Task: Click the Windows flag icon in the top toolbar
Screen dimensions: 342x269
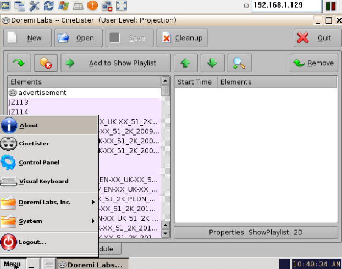Action: pyautogui.click(x=63, y=5)
